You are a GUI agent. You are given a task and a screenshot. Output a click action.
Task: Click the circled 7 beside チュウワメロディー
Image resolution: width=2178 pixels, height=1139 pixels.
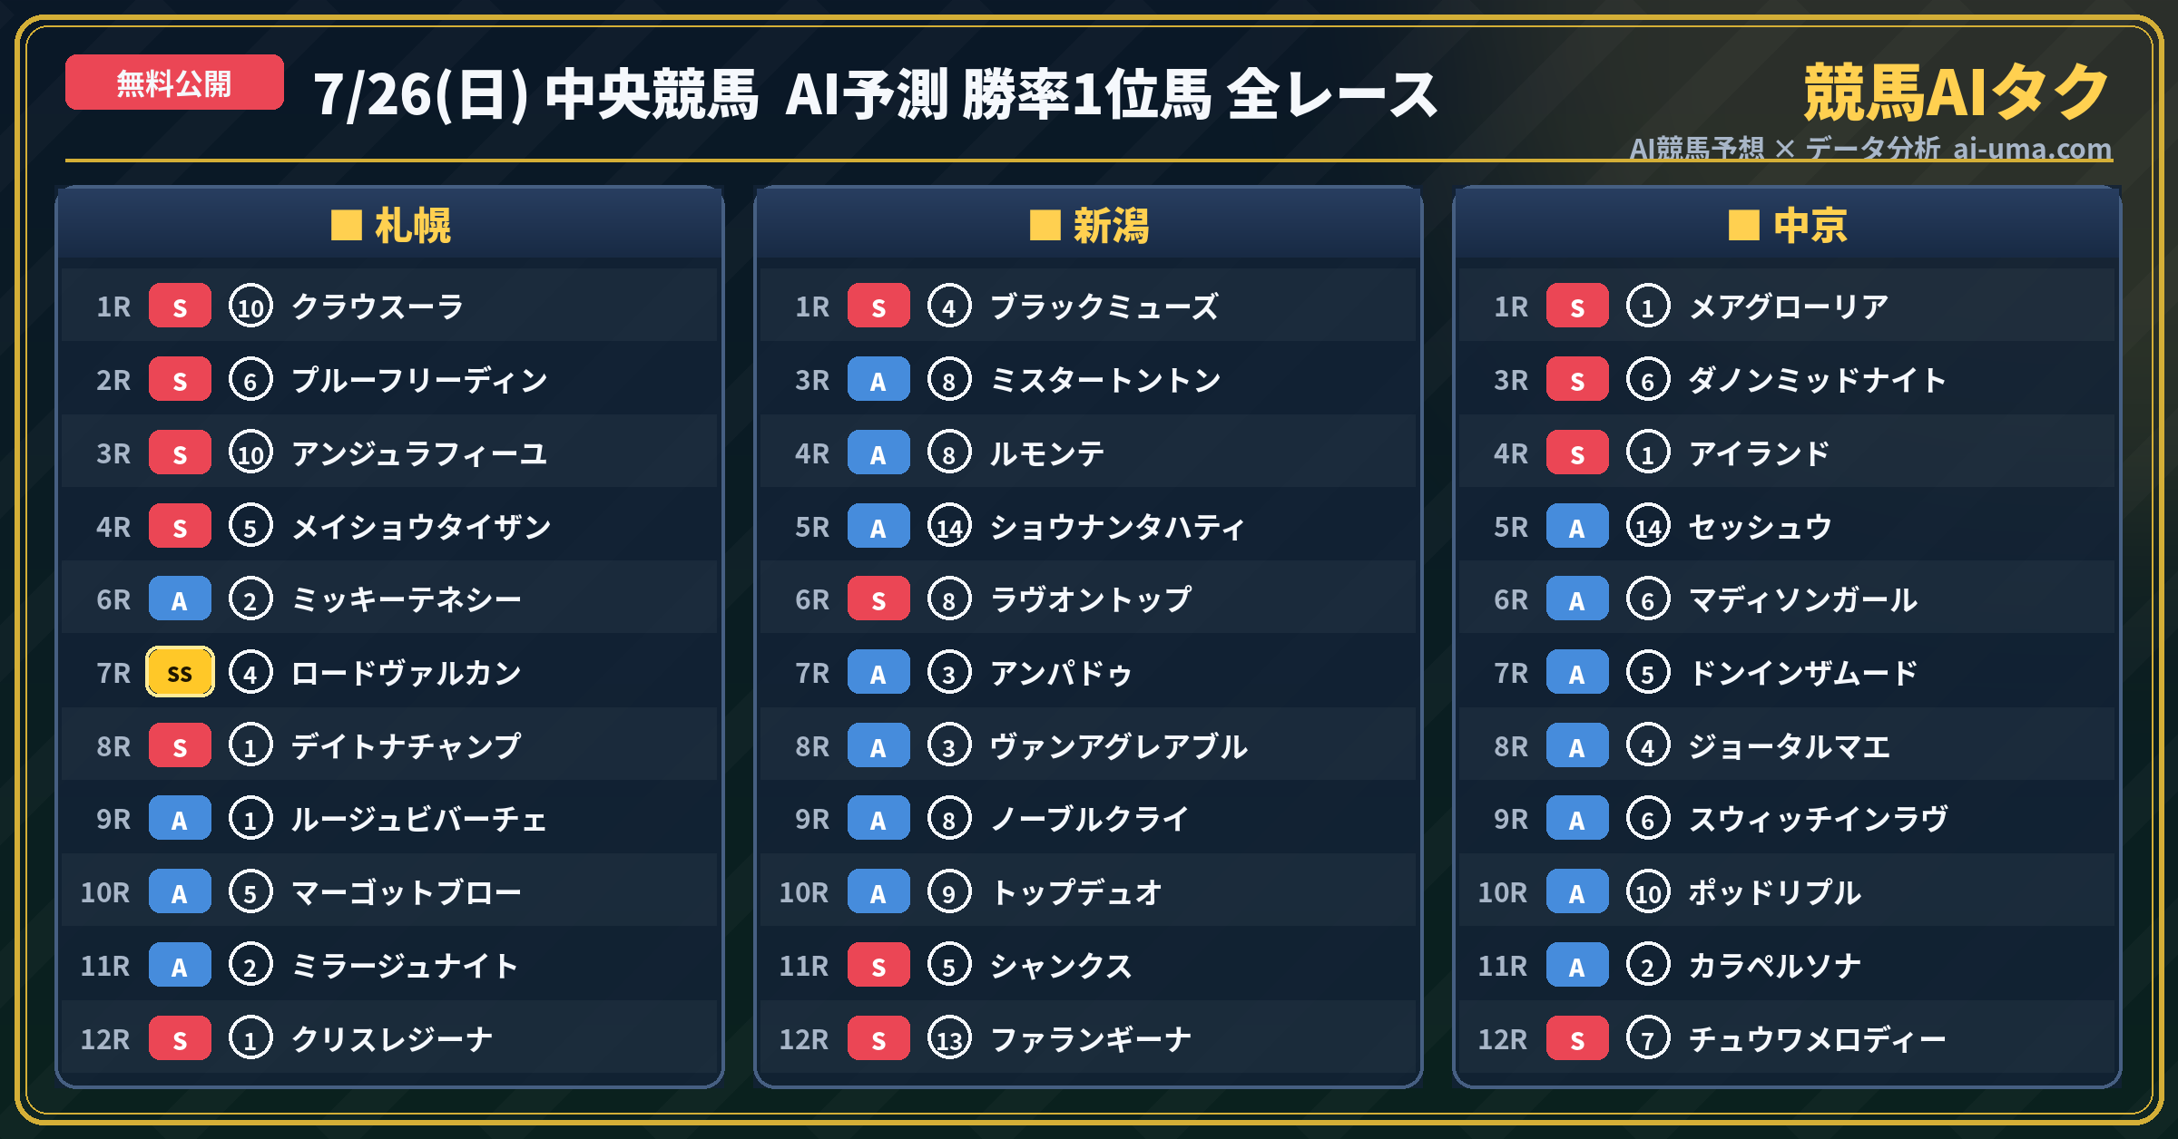1648,1038
